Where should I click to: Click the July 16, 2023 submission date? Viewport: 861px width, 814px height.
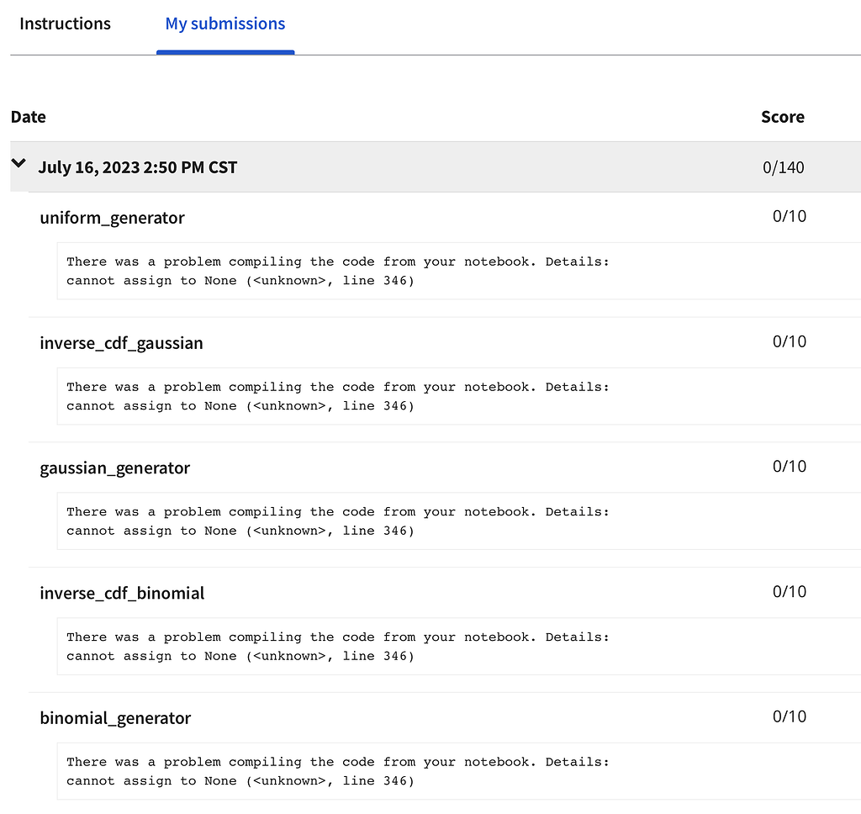pyautogui.click(x=138, y=167)
